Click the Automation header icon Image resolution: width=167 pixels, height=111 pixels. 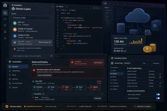click(x=10, y=62)
